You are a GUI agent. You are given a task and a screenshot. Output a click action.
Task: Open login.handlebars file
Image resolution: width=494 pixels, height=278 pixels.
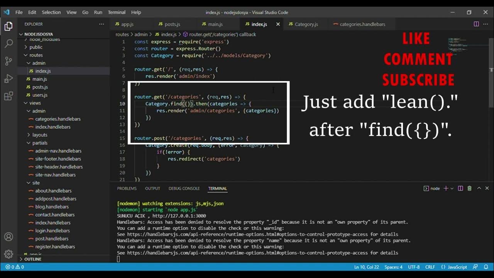[64, 231]
